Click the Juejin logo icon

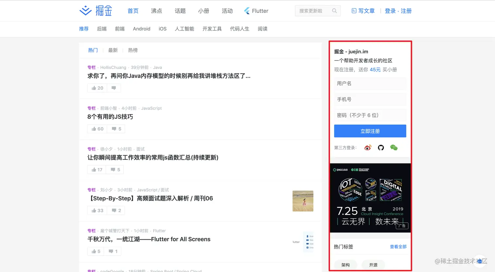point(85,11)
